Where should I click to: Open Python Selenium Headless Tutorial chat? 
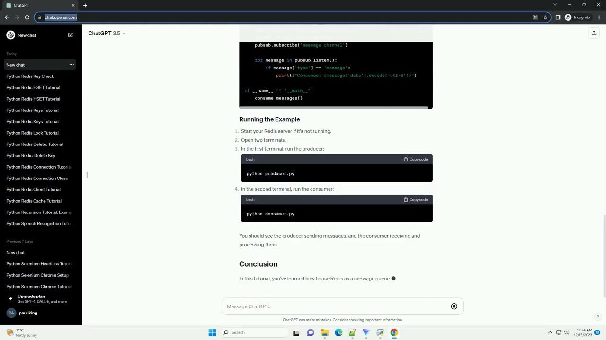[x=39, y=264]
